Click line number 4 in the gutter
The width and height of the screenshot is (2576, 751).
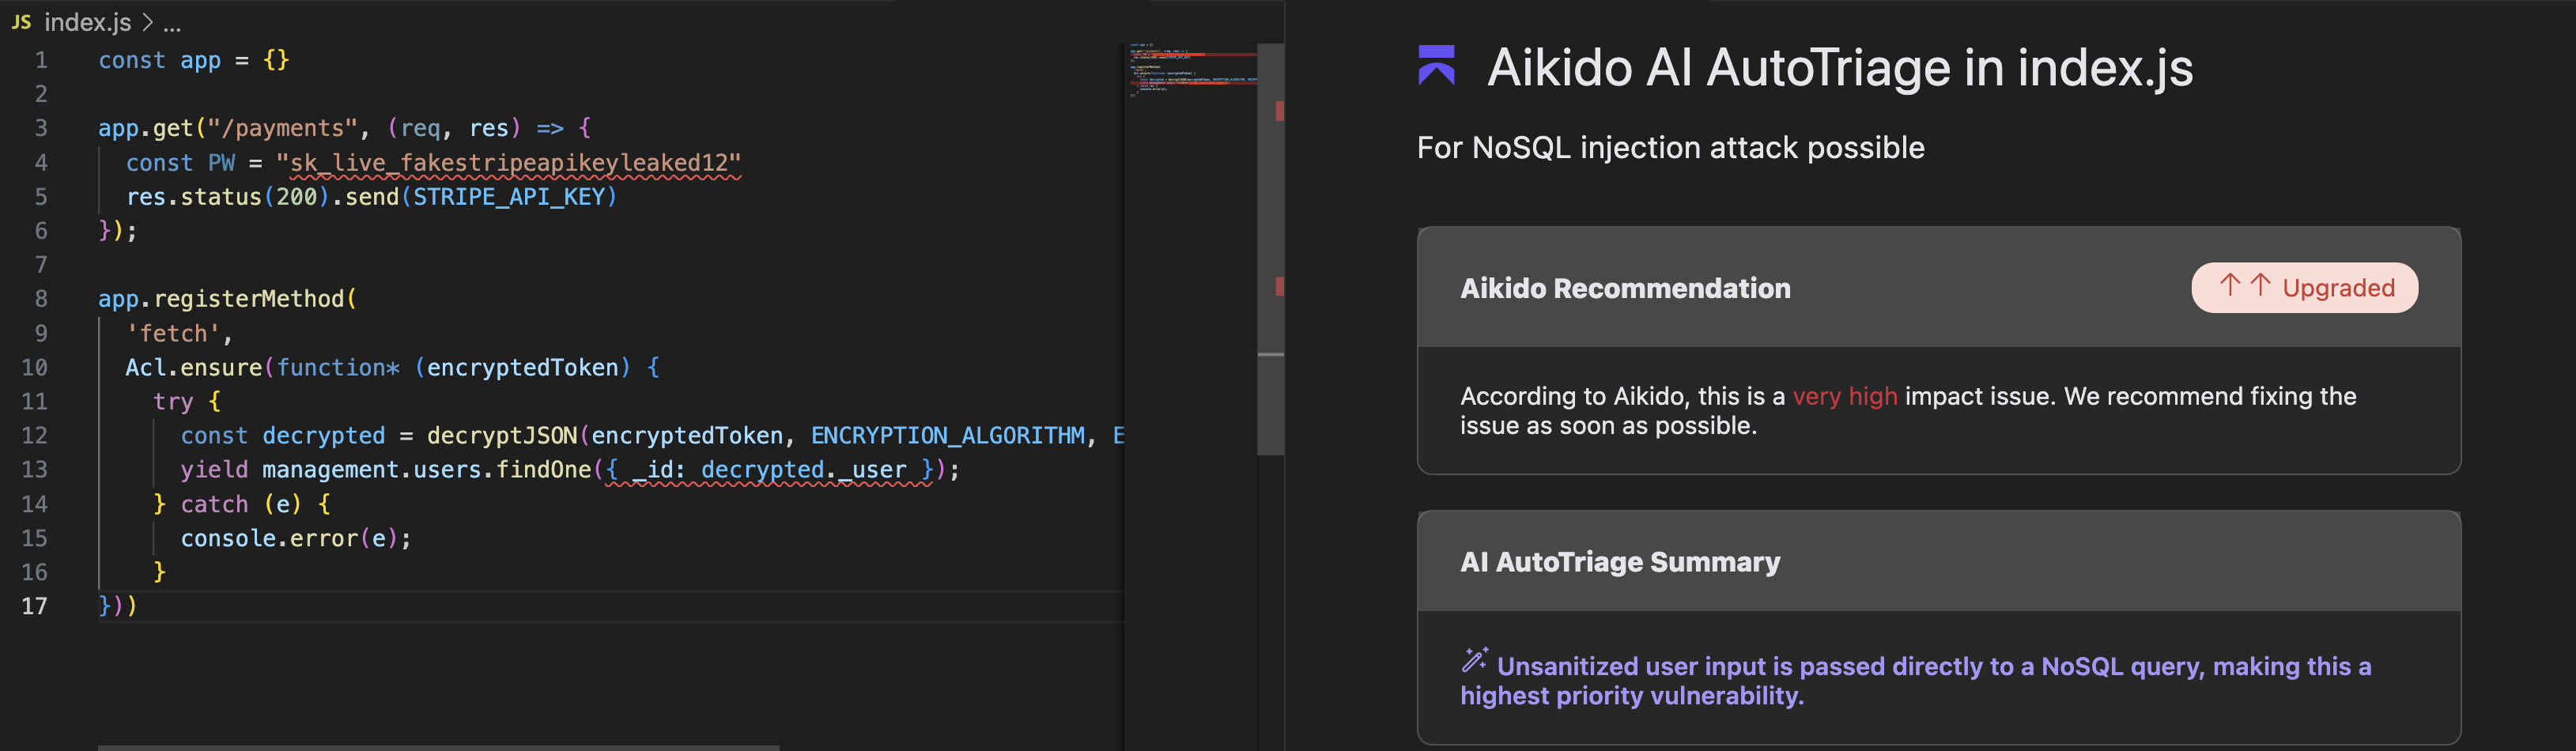(41, 163)
